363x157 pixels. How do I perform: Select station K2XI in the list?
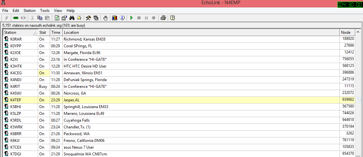coord(14,60)
